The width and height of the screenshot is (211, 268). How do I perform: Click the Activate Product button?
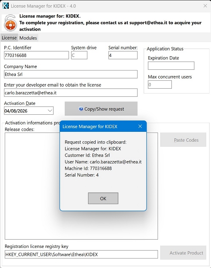point(183,253)
